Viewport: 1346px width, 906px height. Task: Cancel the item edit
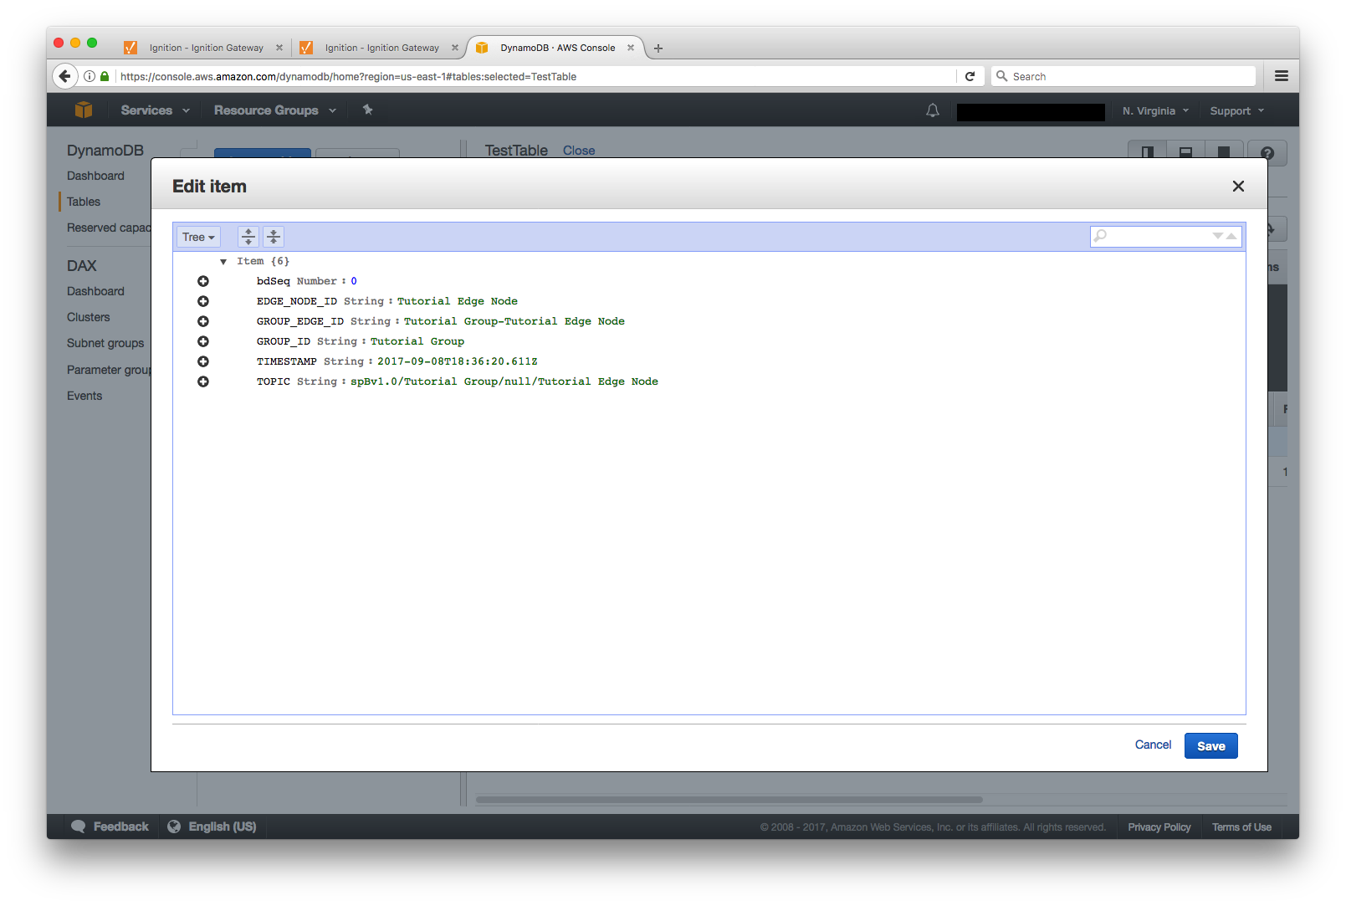click(1153, 745)
